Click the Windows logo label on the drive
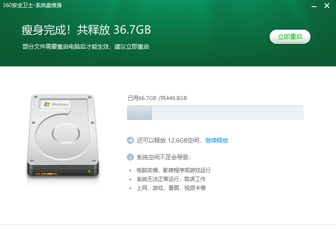 click(x=56, y=104)
